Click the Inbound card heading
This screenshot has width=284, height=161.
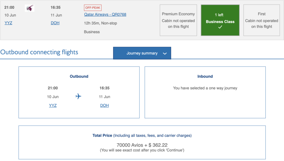(x=205, y=76)
